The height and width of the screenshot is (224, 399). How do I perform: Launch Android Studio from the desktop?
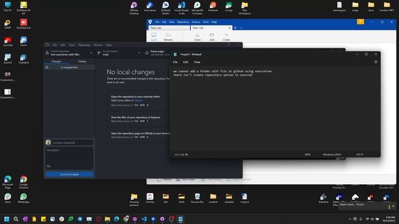click(166, 8)
